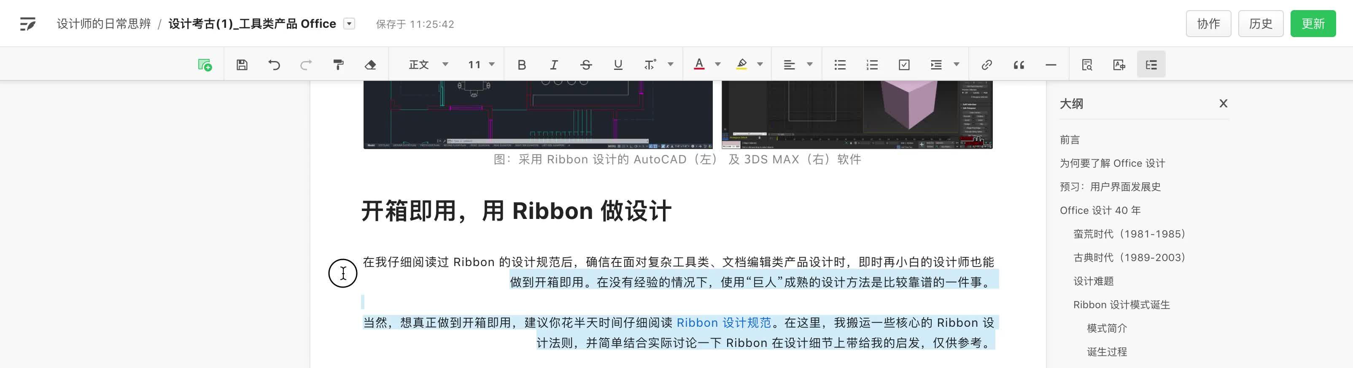This screenshot has height=368, width=1353.
Task: Undo the last edit
Action: click(x=274, y=64)
